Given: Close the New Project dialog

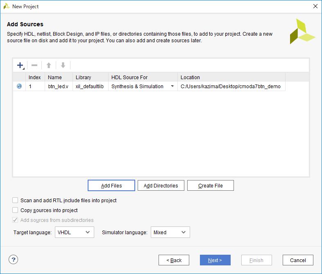Looking at the screenshot, I should (x=315, y=7).
